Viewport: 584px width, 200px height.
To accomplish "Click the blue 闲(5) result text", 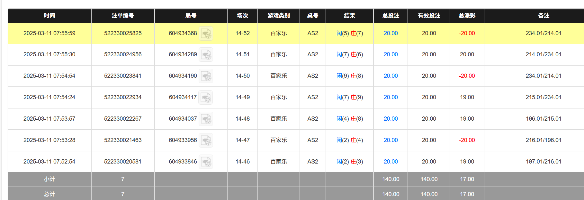I will click(x=339, y=33).
